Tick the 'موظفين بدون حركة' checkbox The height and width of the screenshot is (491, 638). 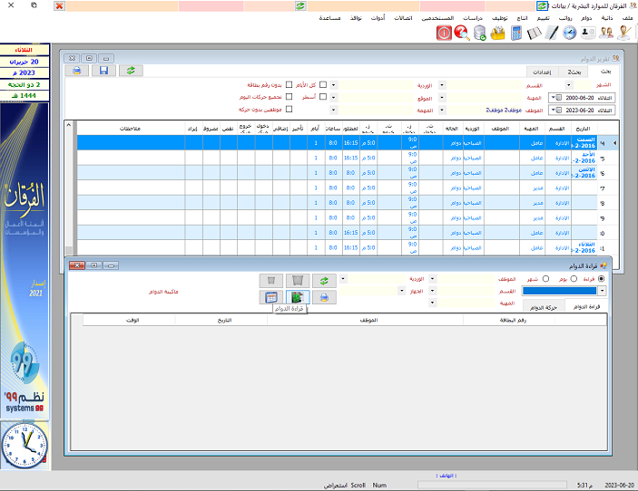(x=290, y=109)
